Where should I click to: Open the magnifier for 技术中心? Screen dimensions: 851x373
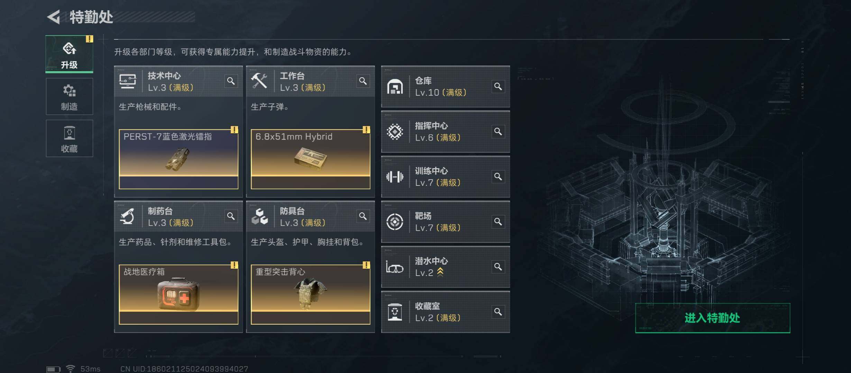click(x=231, y=81)
